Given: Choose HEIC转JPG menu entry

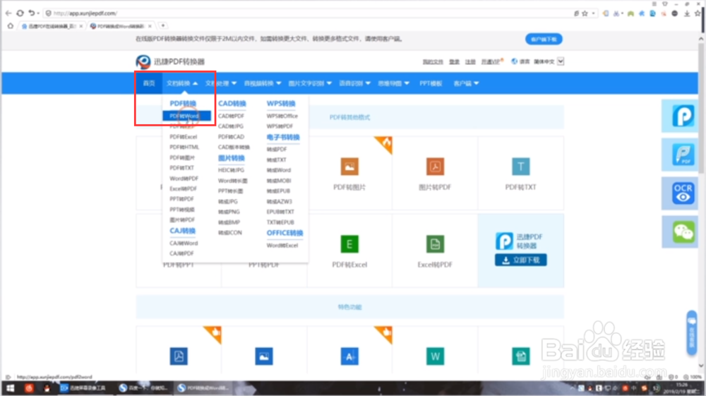Looking at the screenshot, I should pyautogui.click(x=231, y=170).
